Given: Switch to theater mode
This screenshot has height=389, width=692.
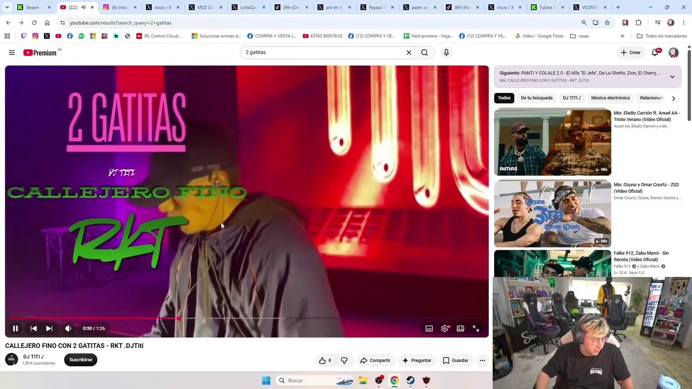Looking at the screenshot, I should point(461,328).
